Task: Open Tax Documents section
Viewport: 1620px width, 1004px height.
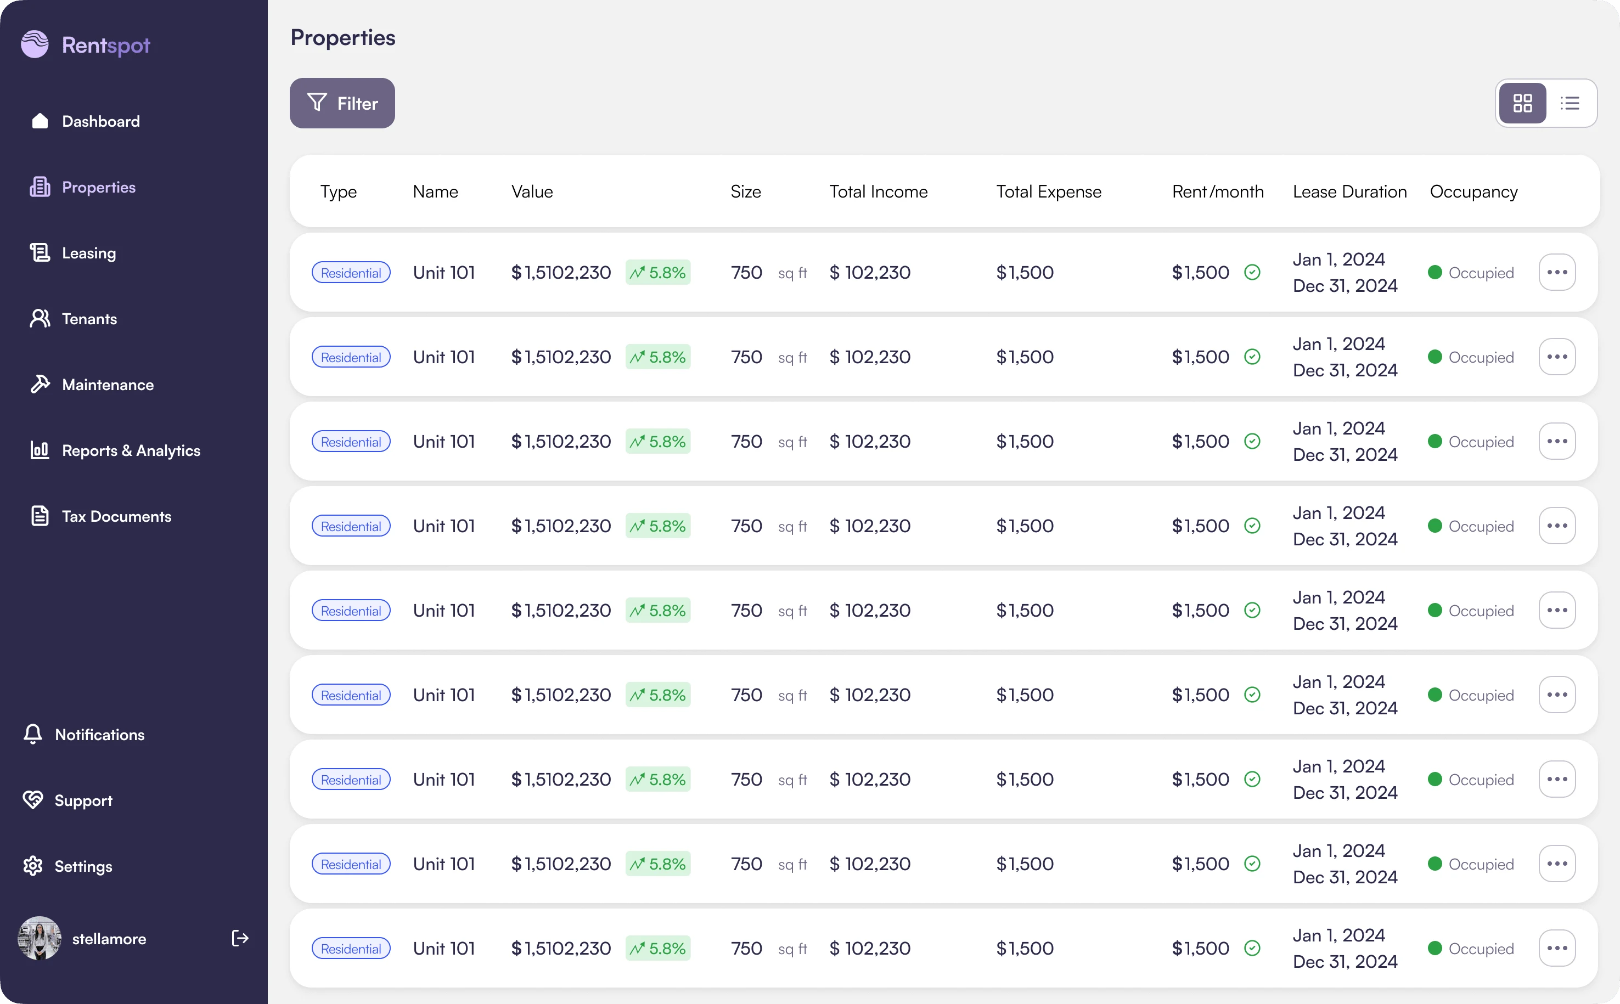Action: (116, 516)
